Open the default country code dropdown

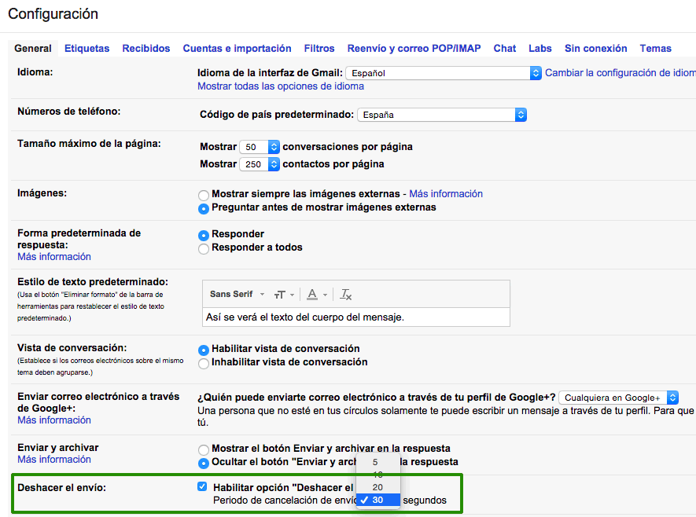pos(441,114)
